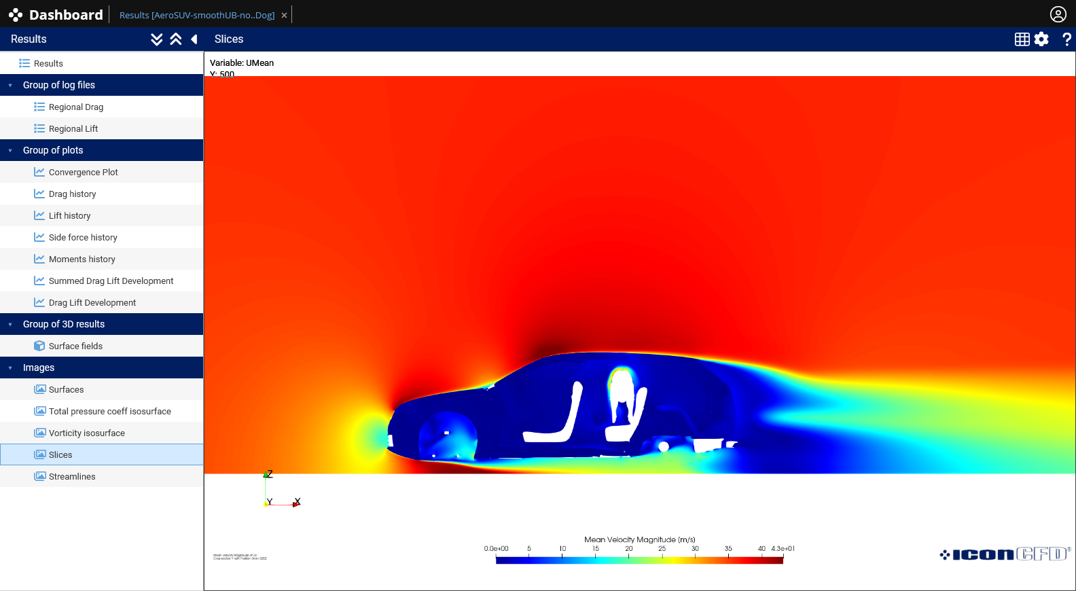Open Total pressure coeff isosurface images
Screen dimensions: 1076x591
102,411
